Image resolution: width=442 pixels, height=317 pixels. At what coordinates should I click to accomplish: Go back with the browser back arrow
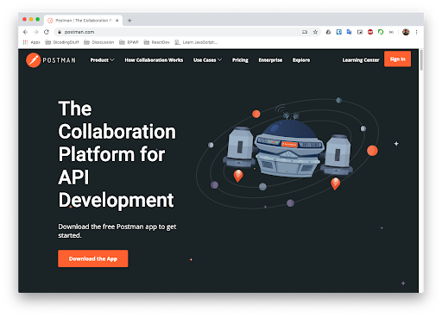25,32
